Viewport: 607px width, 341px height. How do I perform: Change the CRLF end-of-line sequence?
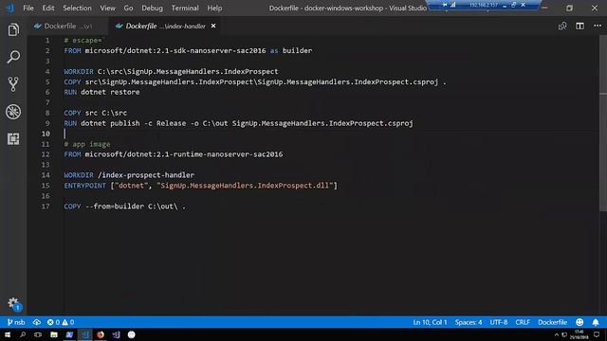pyautogui.click(x=523, y=322)
